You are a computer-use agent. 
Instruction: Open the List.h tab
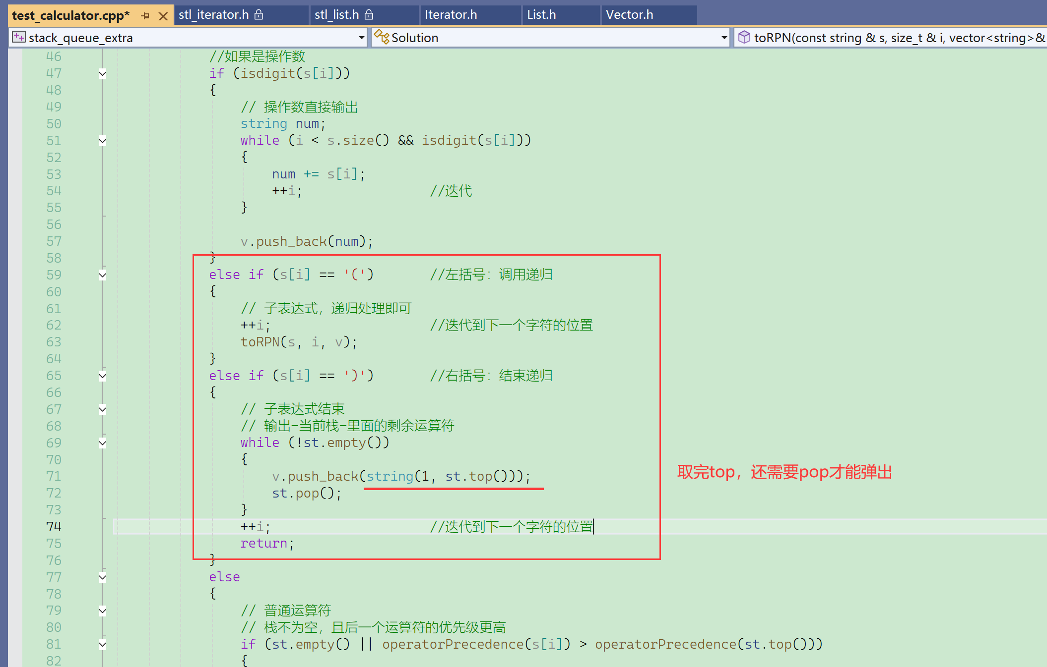[x=541, y=15]
